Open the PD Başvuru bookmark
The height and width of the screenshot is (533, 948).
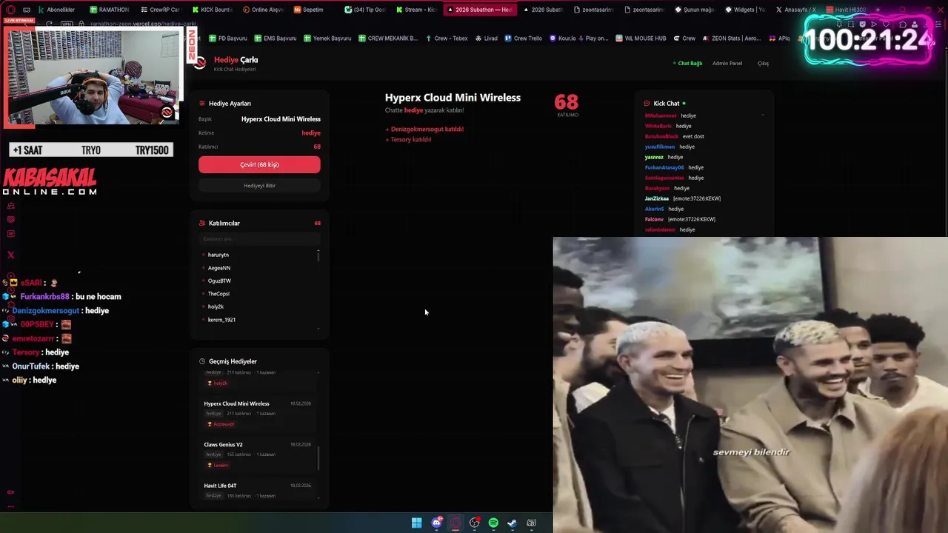click(228, 38)
